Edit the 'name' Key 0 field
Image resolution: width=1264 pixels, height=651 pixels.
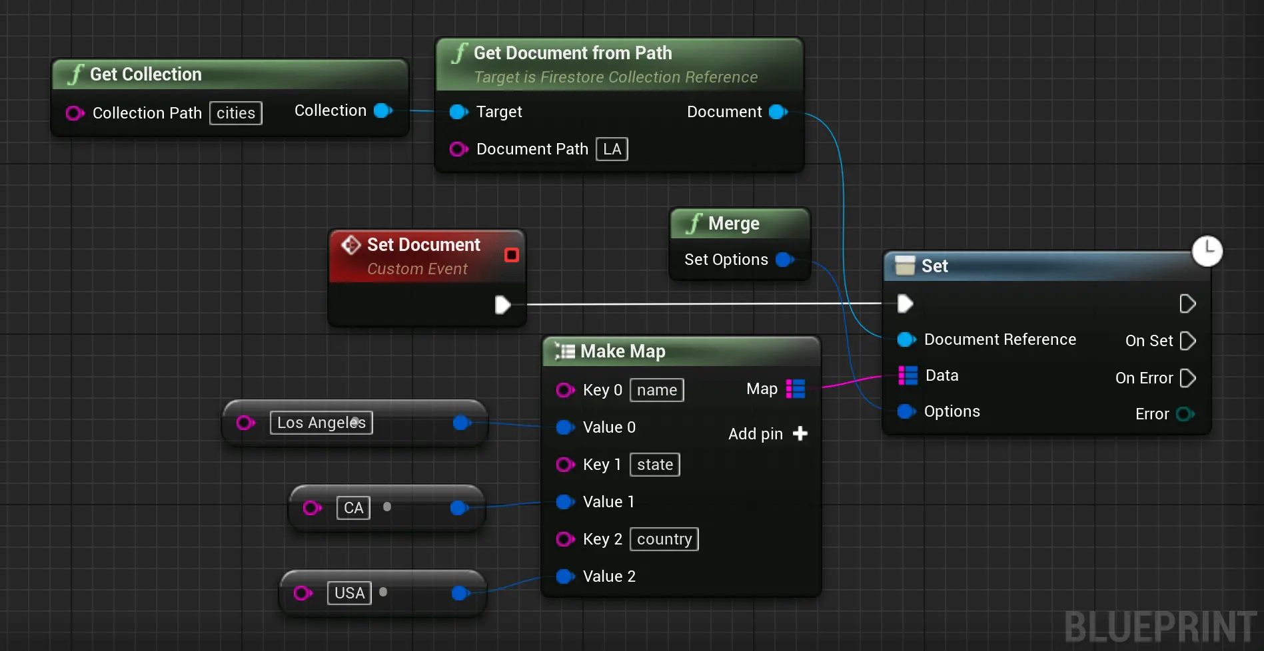point(657,390)
